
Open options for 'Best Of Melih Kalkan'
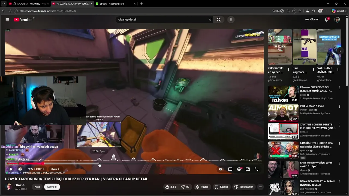coord(340,106)
